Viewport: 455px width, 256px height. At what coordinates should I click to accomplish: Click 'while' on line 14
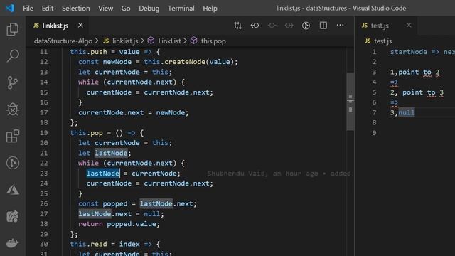tap(88, 82)
